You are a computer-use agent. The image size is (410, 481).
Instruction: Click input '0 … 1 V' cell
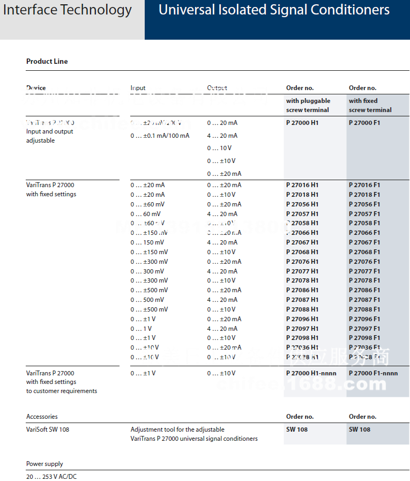141,329
